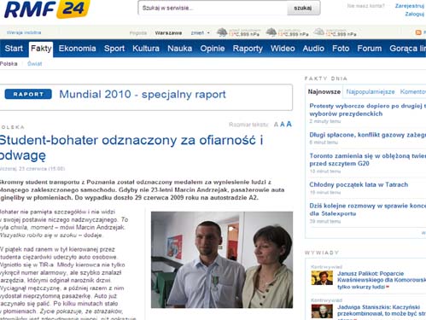Open the Start menu item
Image resolution: width=426 pixels, height=320 pixels.
click(x=14, y=49)
